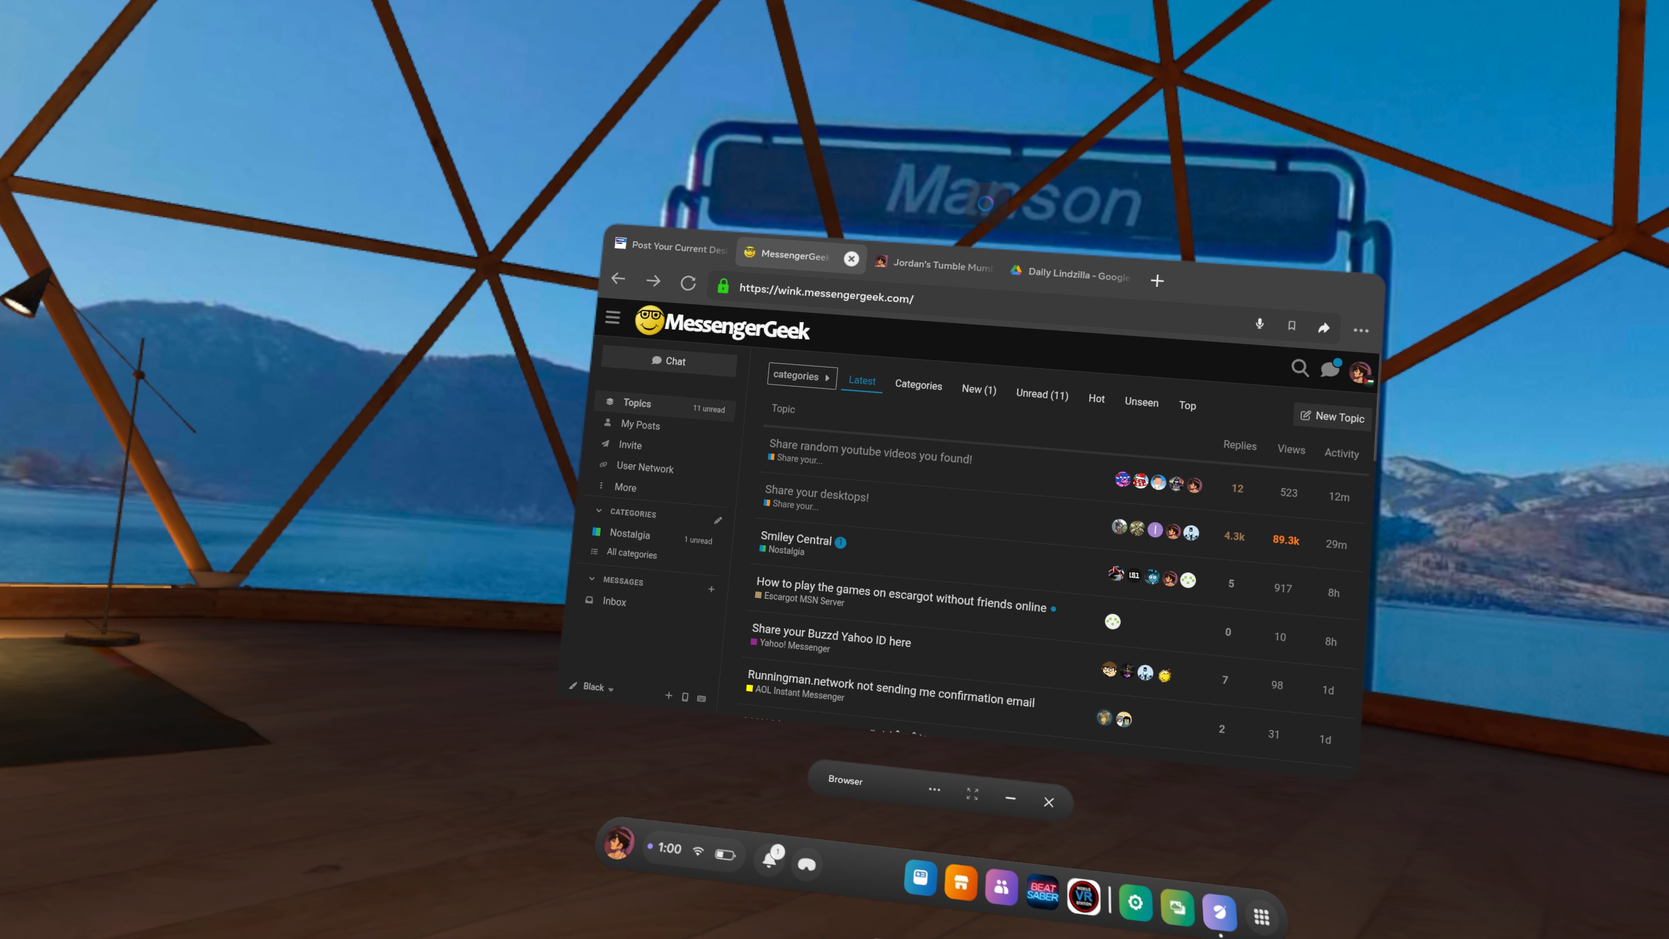Open the chat bubble notifications icon

[x=1330, y=368]
